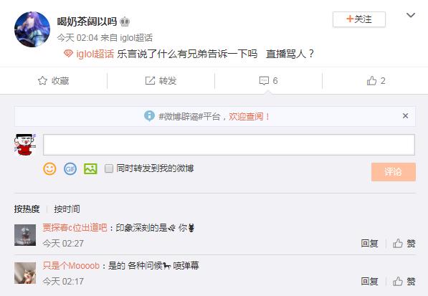The width and height of the screenshot is (428, 296).
Task: Like the comment from 只是个Moooob
Action: click(x=404, y=281)
